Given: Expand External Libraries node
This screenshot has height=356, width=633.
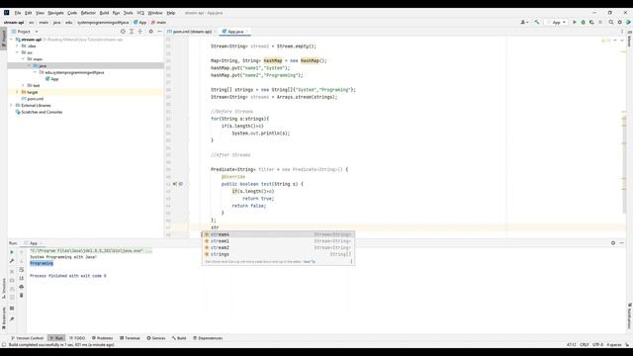Looking at the screenshot, I should point(11,106).
